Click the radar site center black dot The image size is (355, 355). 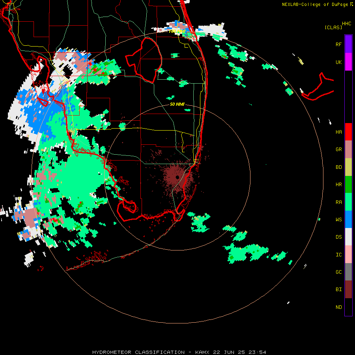[177, 177]
